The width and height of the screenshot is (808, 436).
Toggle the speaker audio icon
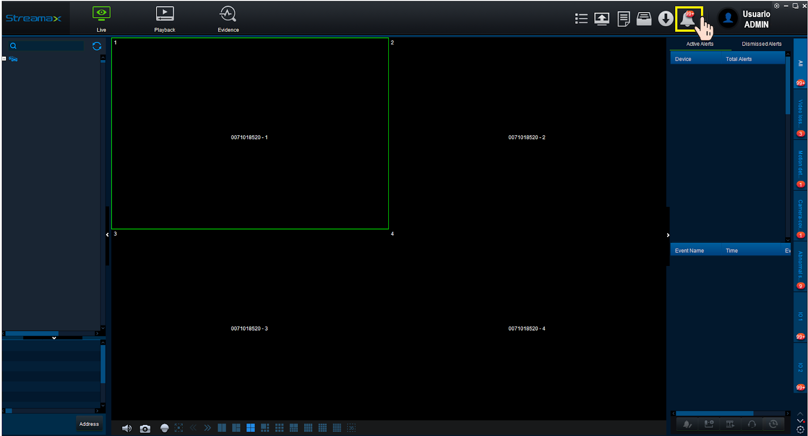tap(127, 428)
